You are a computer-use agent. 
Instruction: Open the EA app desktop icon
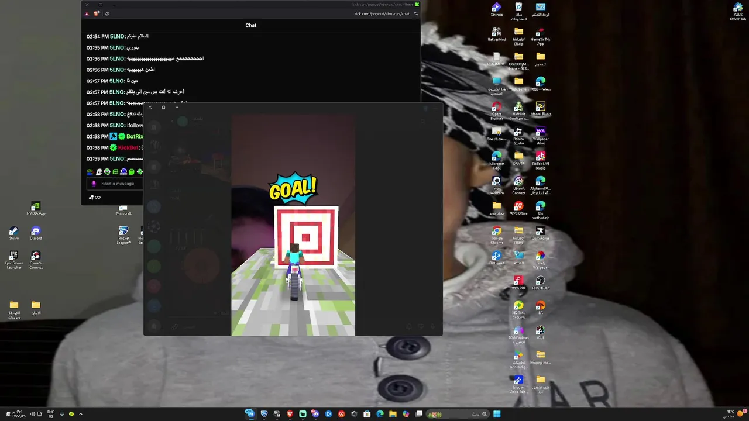[541, 308]
